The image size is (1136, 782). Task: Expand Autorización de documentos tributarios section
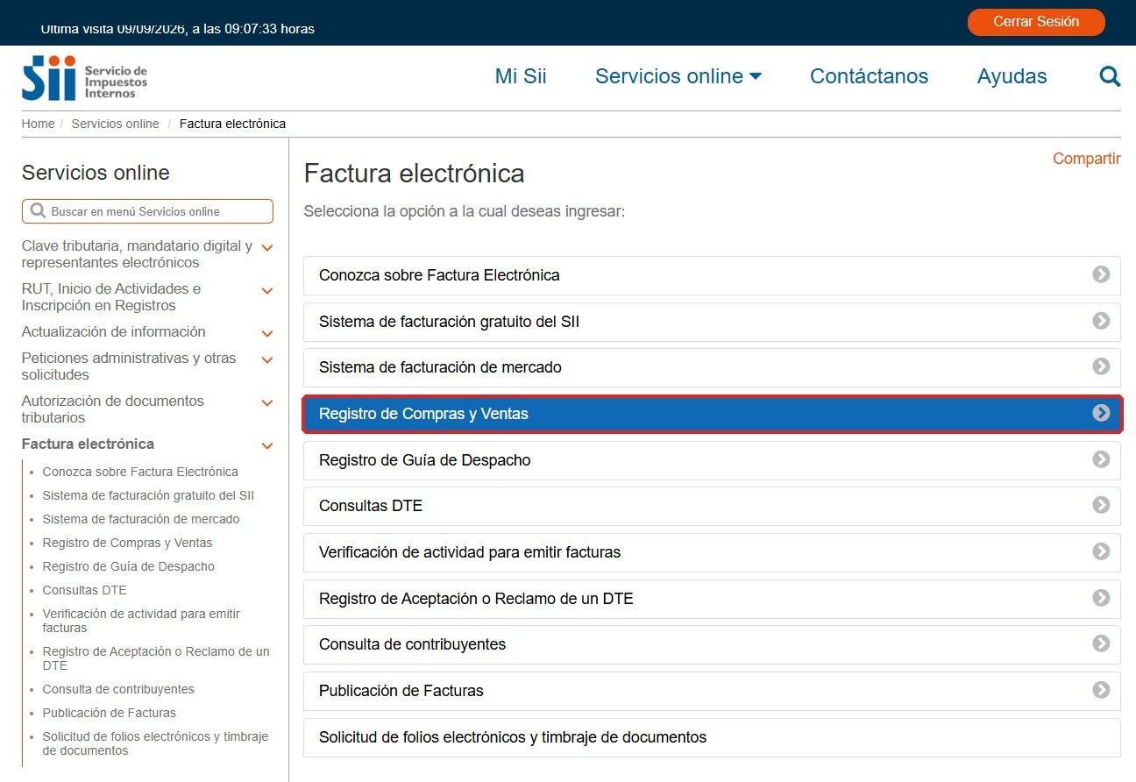[267, 403]
